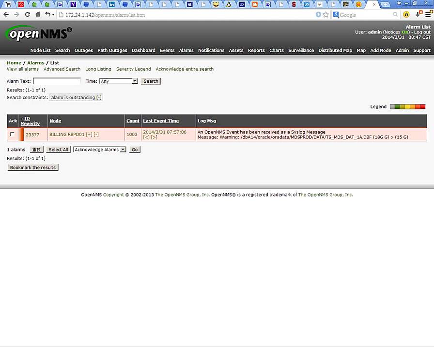Viewport: 434px width, 347px height.
Task: Click the yellow swatch in the Legend
Action: coord(407,106)
